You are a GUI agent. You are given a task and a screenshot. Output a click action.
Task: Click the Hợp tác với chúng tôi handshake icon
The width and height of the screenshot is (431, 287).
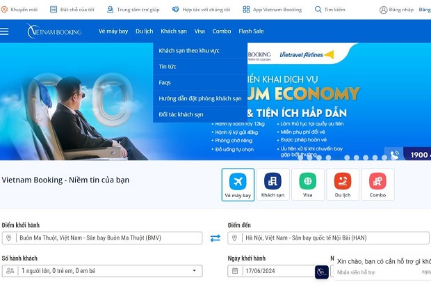click(175, 9)
